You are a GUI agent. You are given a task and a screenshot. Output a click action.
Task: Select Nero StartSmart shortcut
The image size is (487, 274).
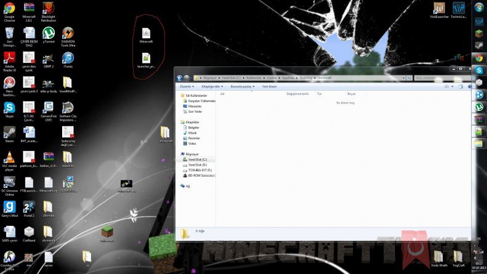pyautogui.click(x=9, y=87)
